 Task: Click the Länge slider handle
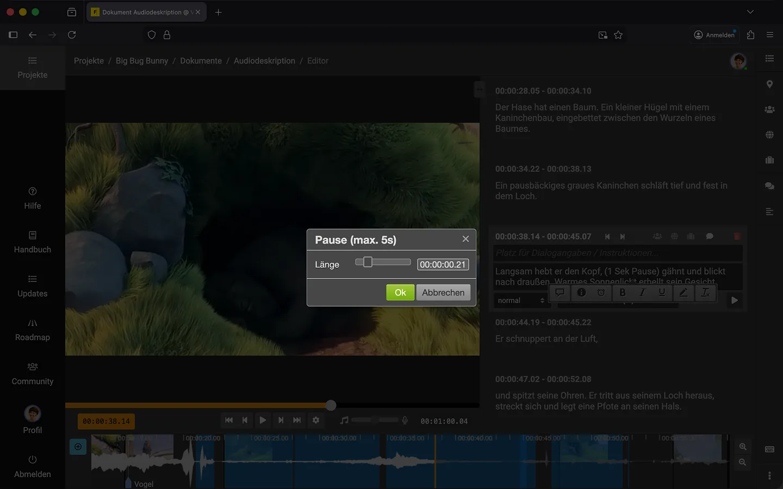pyautogui.click(x=368, y=262)
